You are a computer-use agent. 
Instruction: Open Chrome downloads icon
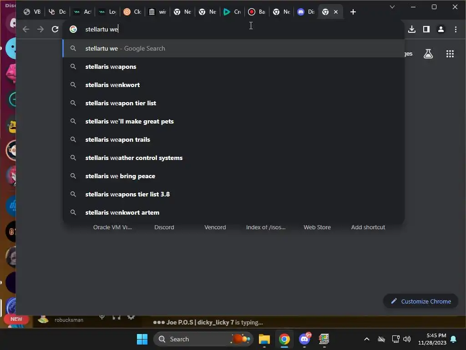point(411,29)
